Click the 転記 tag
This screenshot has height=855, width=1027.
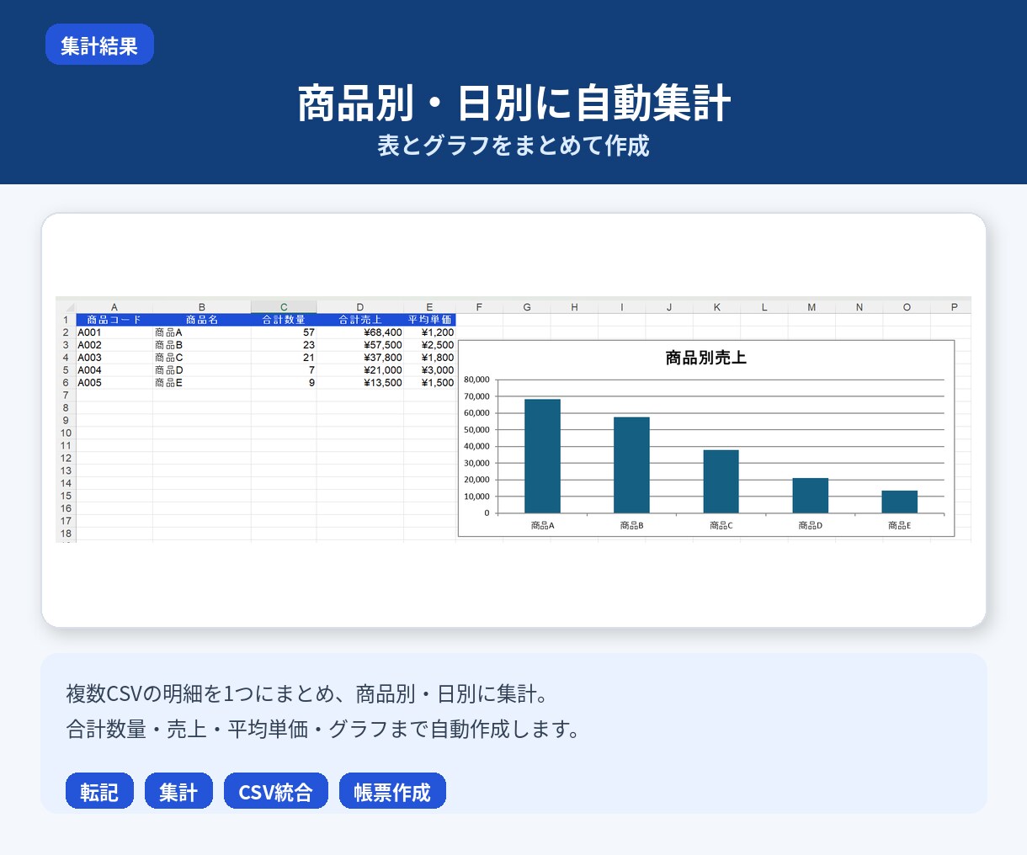click(99, 791)
